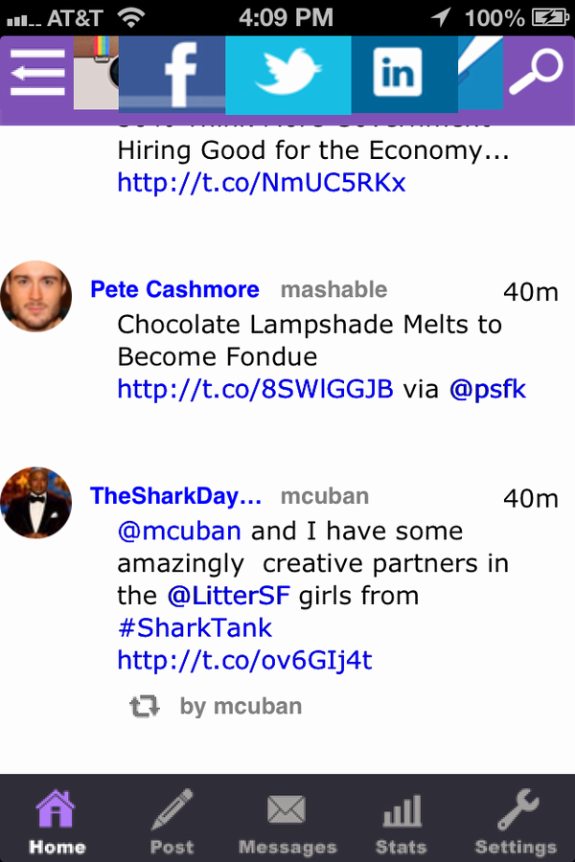575x862 pixels.
Task: Select the Instagram account icon
Action: coord(96,73)
